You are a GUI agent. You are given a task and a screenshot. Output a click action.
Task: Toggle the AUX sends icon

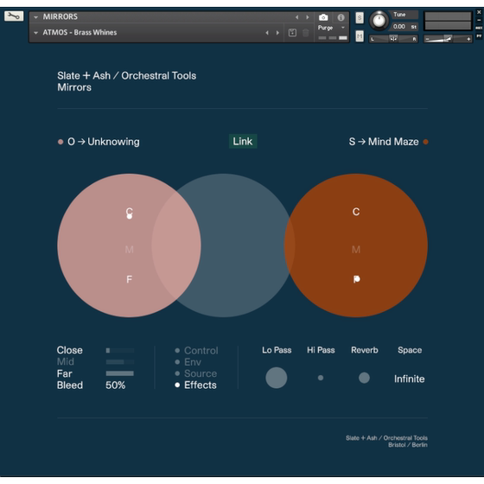tap(479, 28)
